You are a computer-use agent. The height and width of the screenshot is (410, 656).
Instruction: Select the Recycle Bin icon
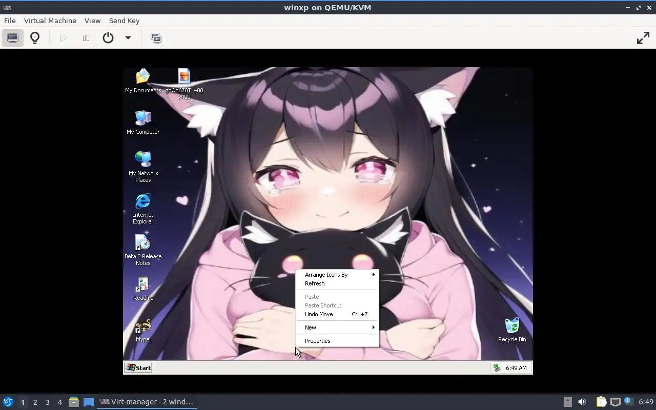512,330
